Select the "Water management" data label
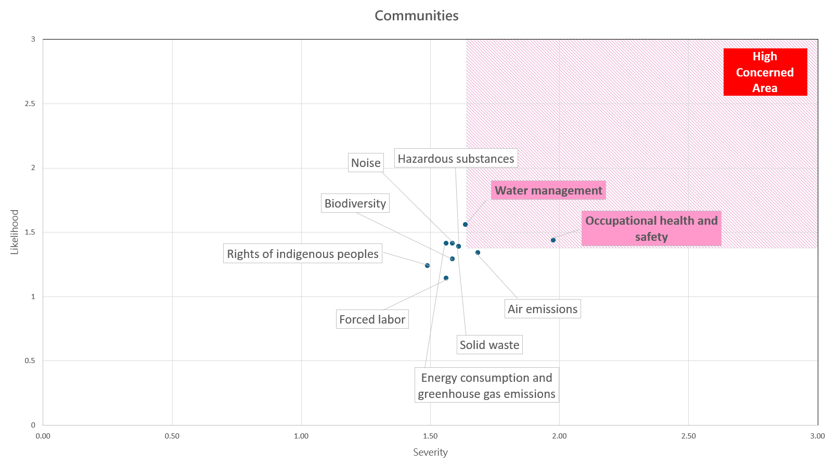 (548, 190)
